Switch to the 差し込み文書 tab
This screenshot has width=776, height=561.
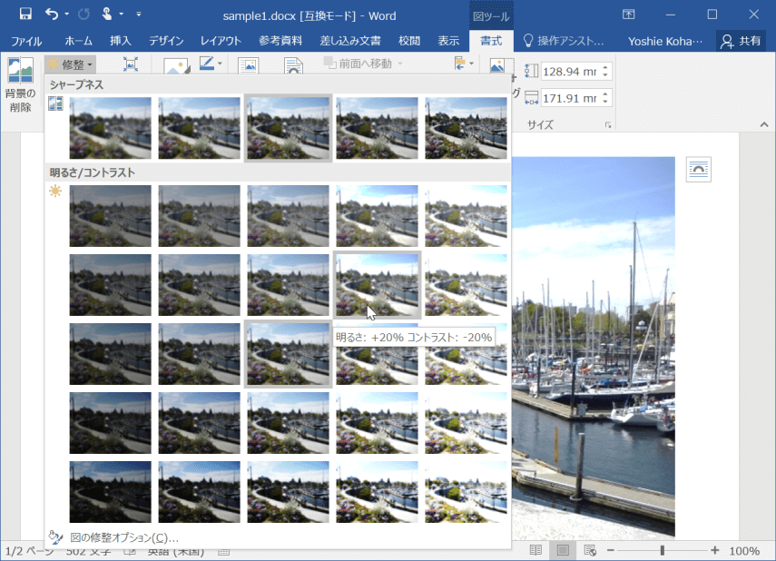point(350,41)
